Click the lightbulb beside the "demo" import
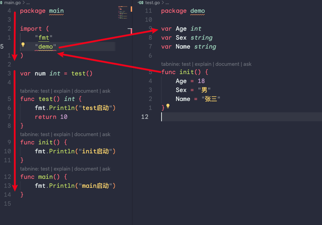The width and height of the screenshot is (322, 225). click(x=23, y=45)
